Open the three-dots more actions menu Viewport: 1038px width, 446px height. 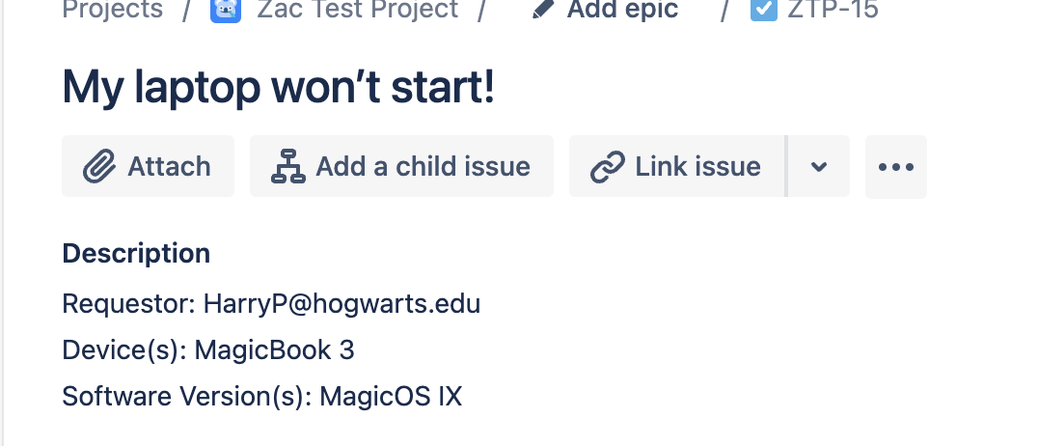point(895,166)
